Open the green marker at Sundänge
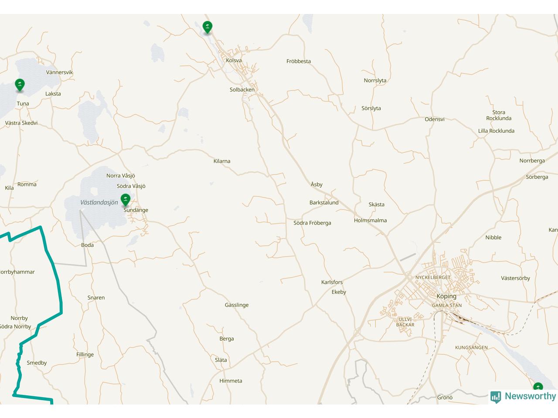558x418 pixels. coord(126,200)
